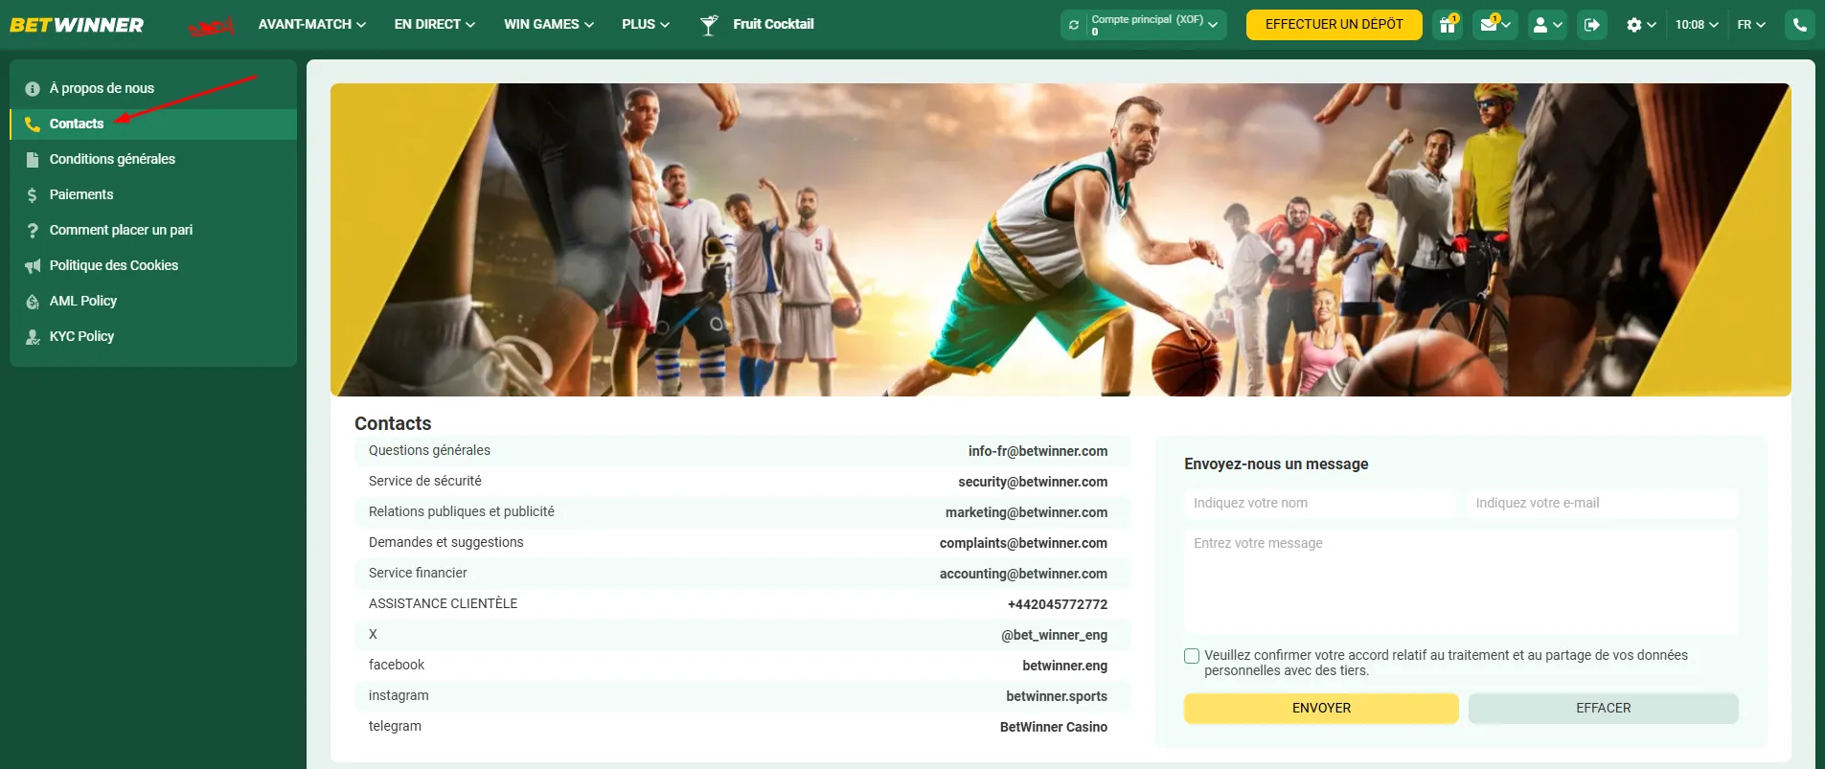Tick the data processing consent checkbox
The width and height of the screenshot is (1825, 769).
tap(1192, 656)
